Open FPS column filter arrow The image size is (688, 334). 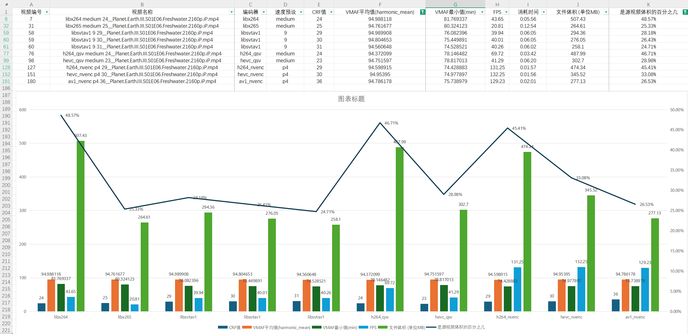(506, 12)
